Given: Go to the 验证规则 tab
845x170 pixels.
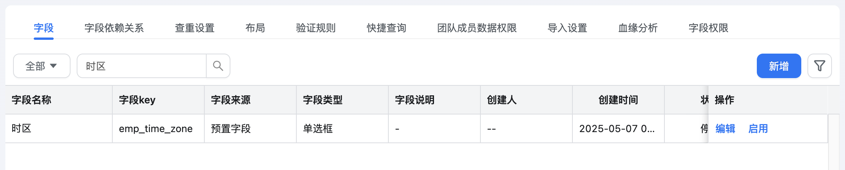Looking at the screenshot, I should pos(316,28).
